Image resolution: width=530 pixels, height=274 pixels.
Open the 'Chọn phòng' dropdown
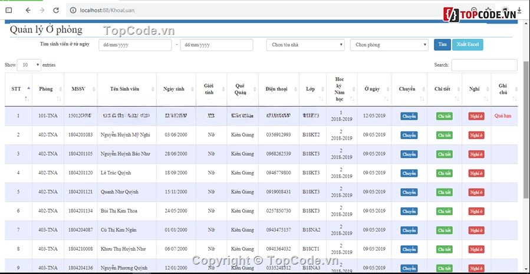pos(389,45)
